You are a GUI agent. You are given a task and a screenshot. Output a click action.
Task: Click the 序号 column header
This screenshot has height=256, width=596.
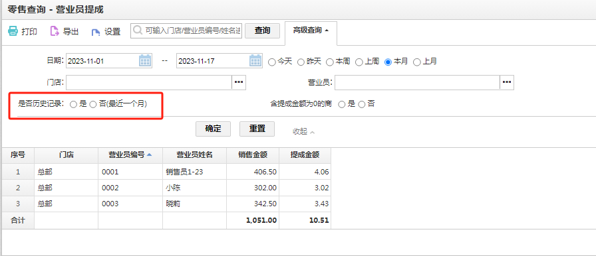[x=18, y=155]
